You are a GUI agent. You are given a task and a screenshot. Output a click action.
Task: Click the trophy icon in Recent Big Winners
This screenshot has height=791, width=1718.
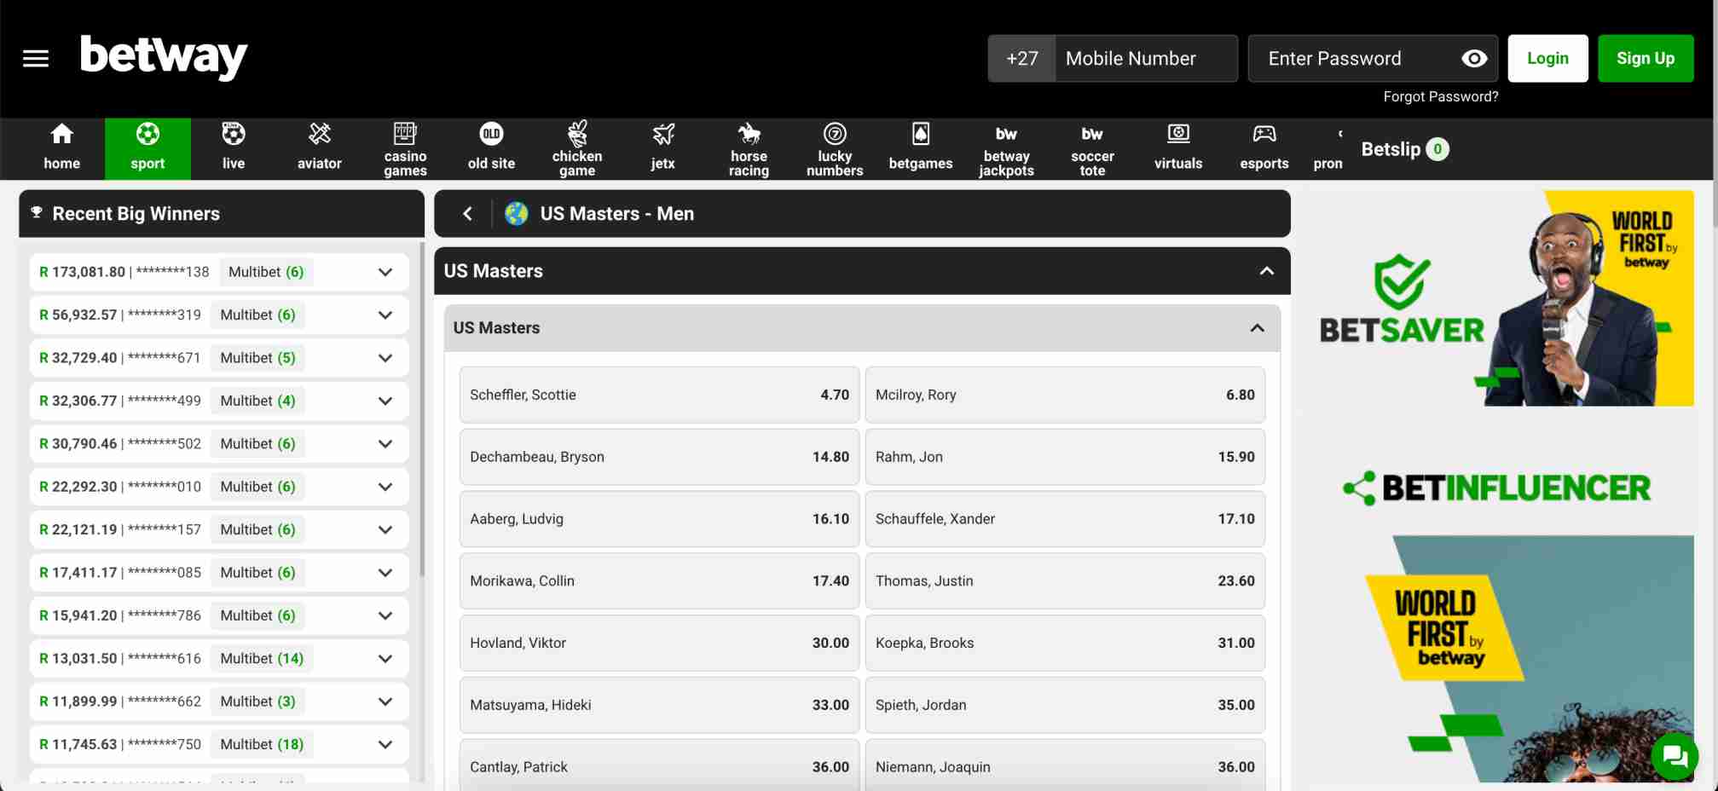[37, 213]
